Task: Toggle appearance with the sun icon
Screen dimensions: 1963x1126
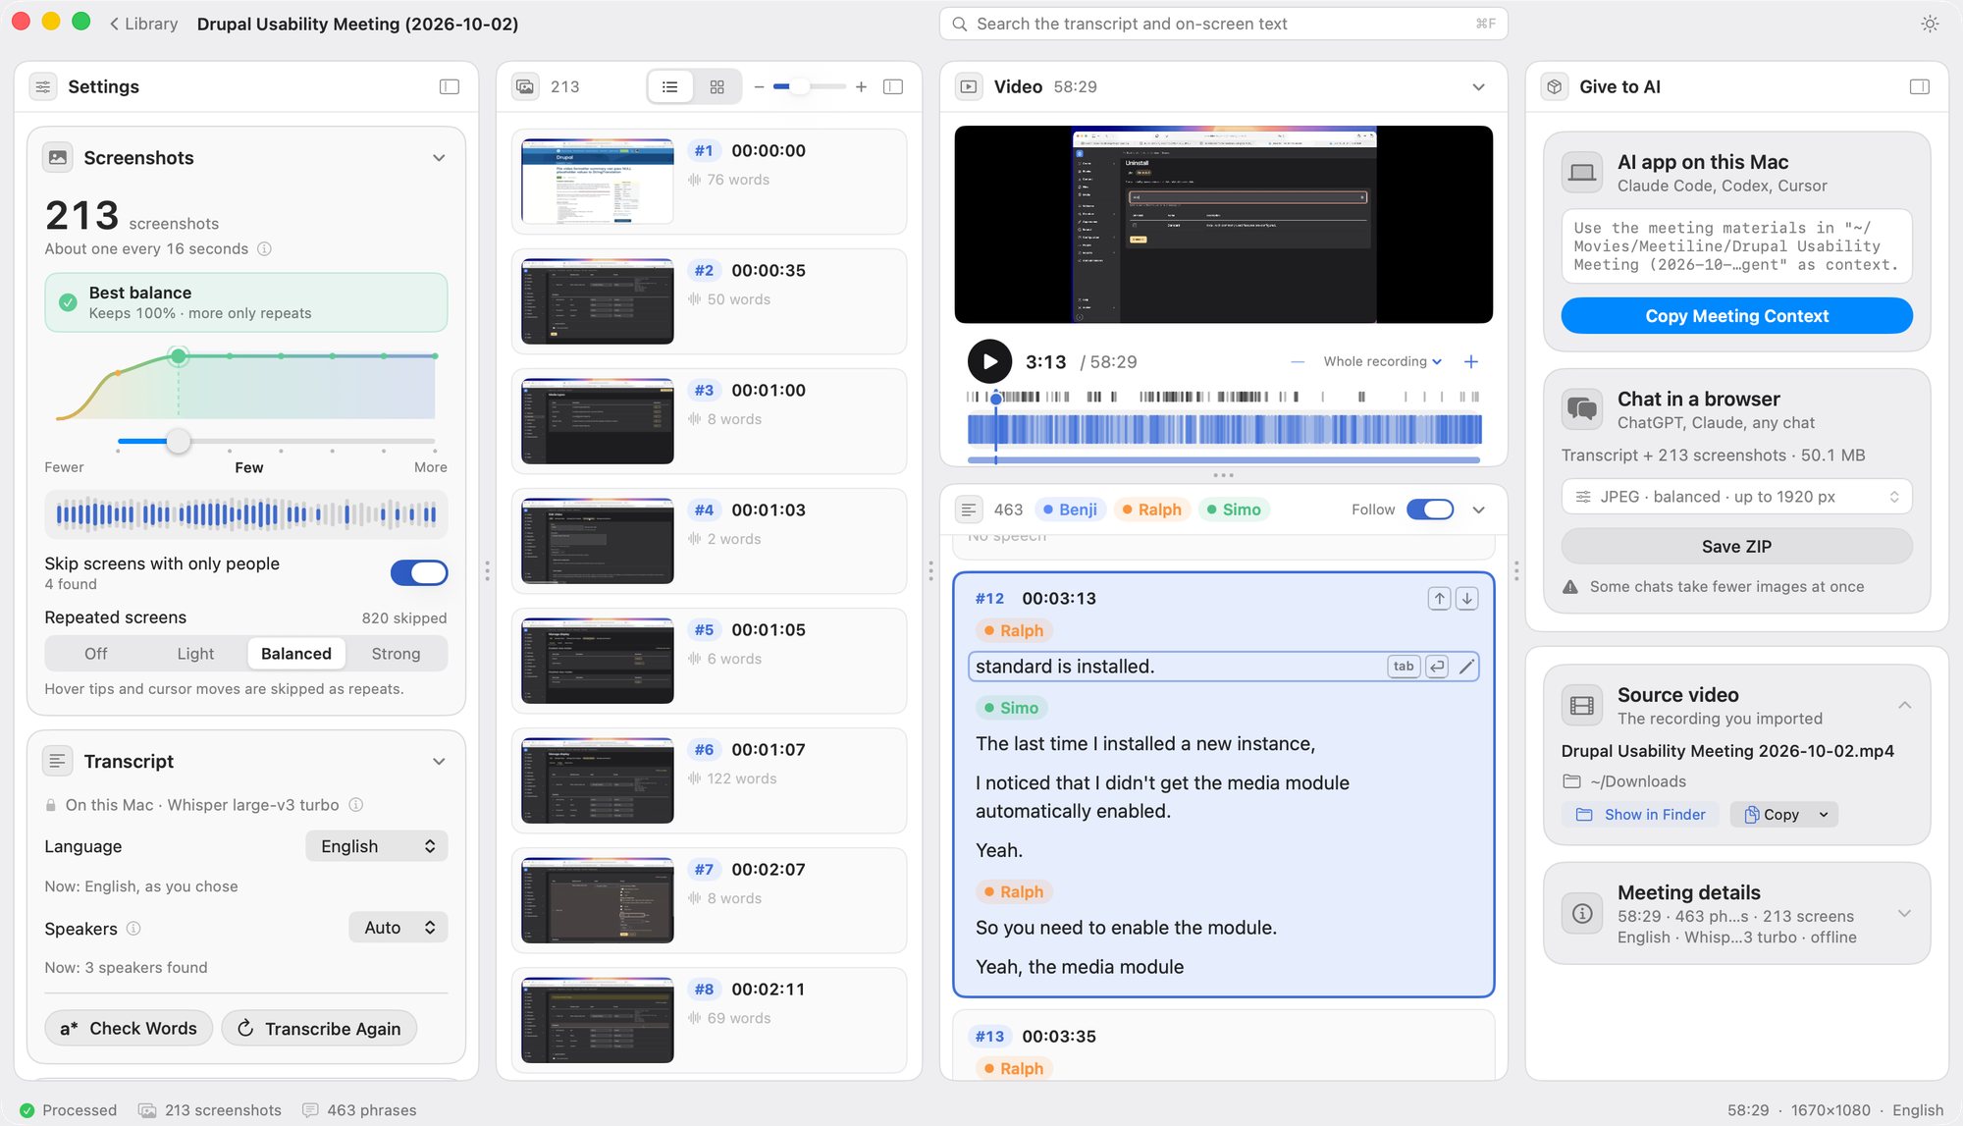Action: (x=1930, y=24)
